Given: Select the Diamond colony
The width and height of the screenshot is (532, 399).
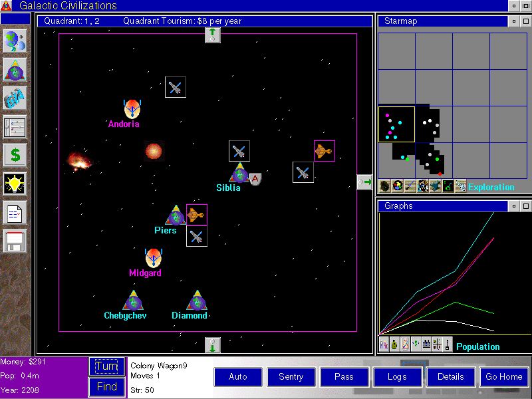Looking at the screenshot, I should point(197,301).
